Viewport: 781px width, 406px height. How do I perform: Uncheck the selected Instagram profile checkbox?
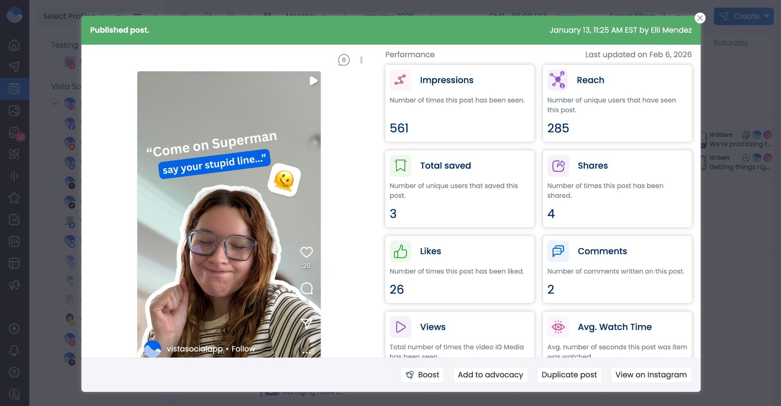coord(55,103)
